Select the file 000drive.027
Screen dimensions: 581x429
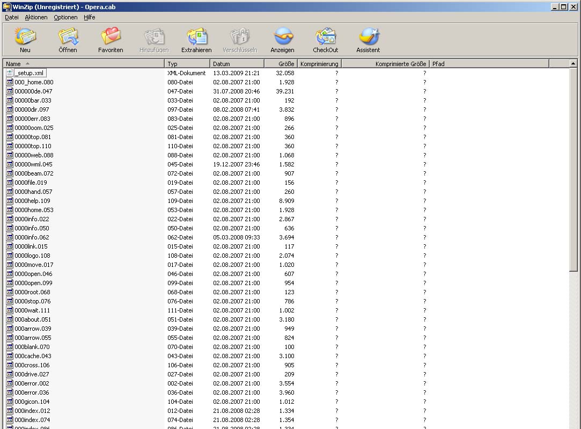click(x=32, y=374)
